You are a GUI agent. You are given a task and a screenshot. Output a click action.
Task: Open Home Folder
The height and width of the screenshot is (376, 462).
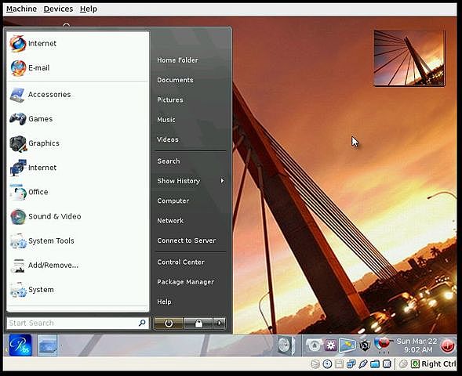(x=177, y=60)
